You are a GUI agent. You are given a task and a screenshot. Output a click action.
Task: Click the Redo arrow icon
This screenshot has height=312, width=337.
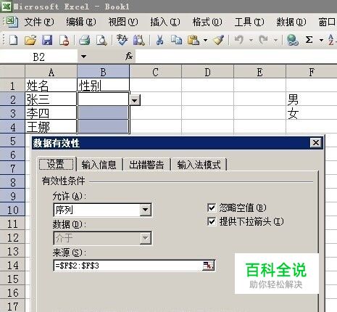(263, 40)
